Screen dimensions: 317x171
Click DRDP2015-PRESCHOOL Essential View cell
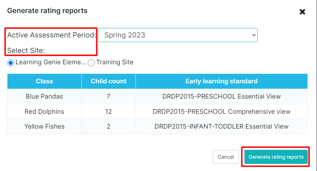coord(221,96)
